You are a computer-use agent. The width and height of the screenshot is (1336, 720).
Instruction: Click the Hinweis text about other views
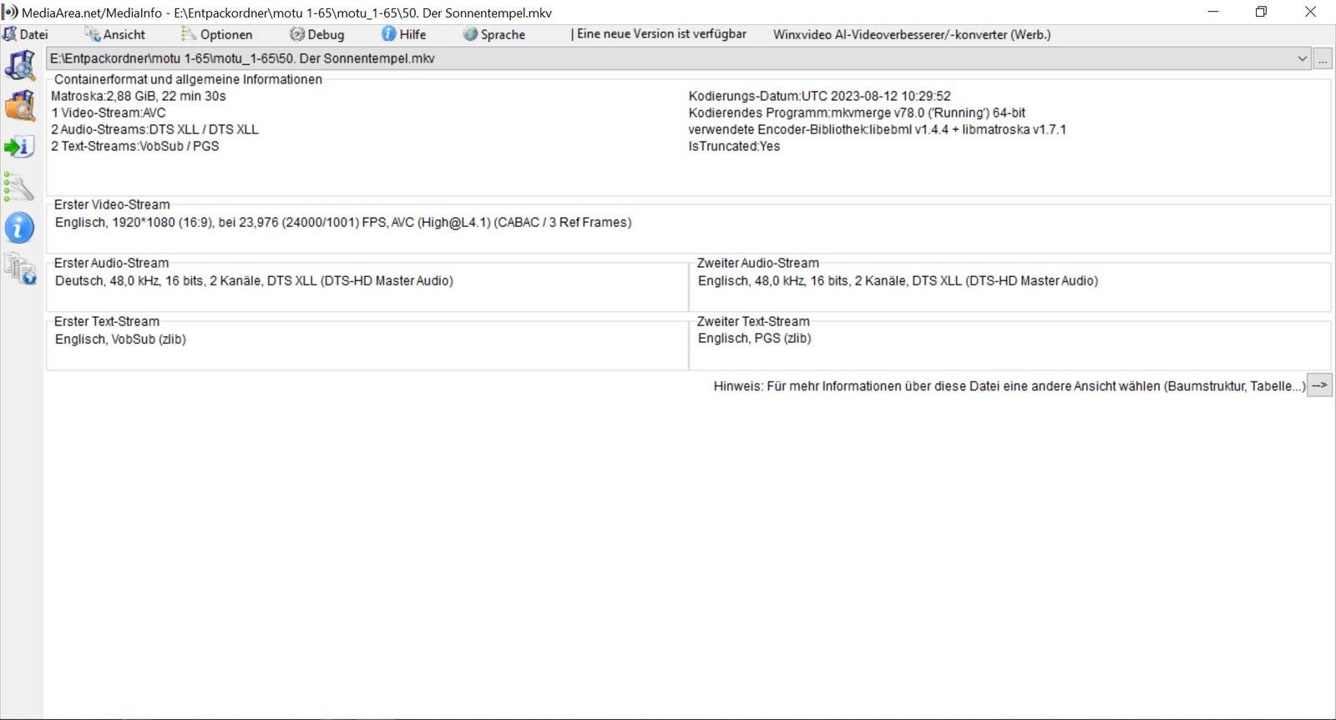1010,386
